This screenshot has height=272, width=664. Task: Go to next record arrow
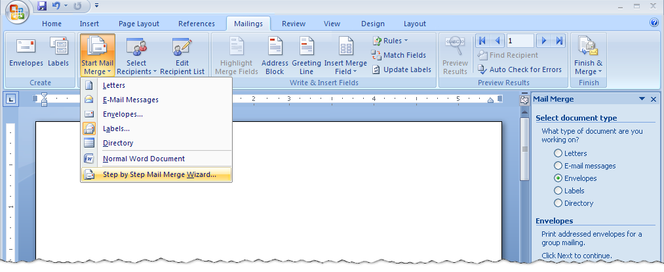pos(544,41)
